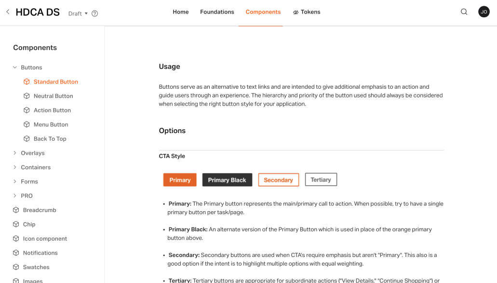Click the orange Primary button

(180, 180)
